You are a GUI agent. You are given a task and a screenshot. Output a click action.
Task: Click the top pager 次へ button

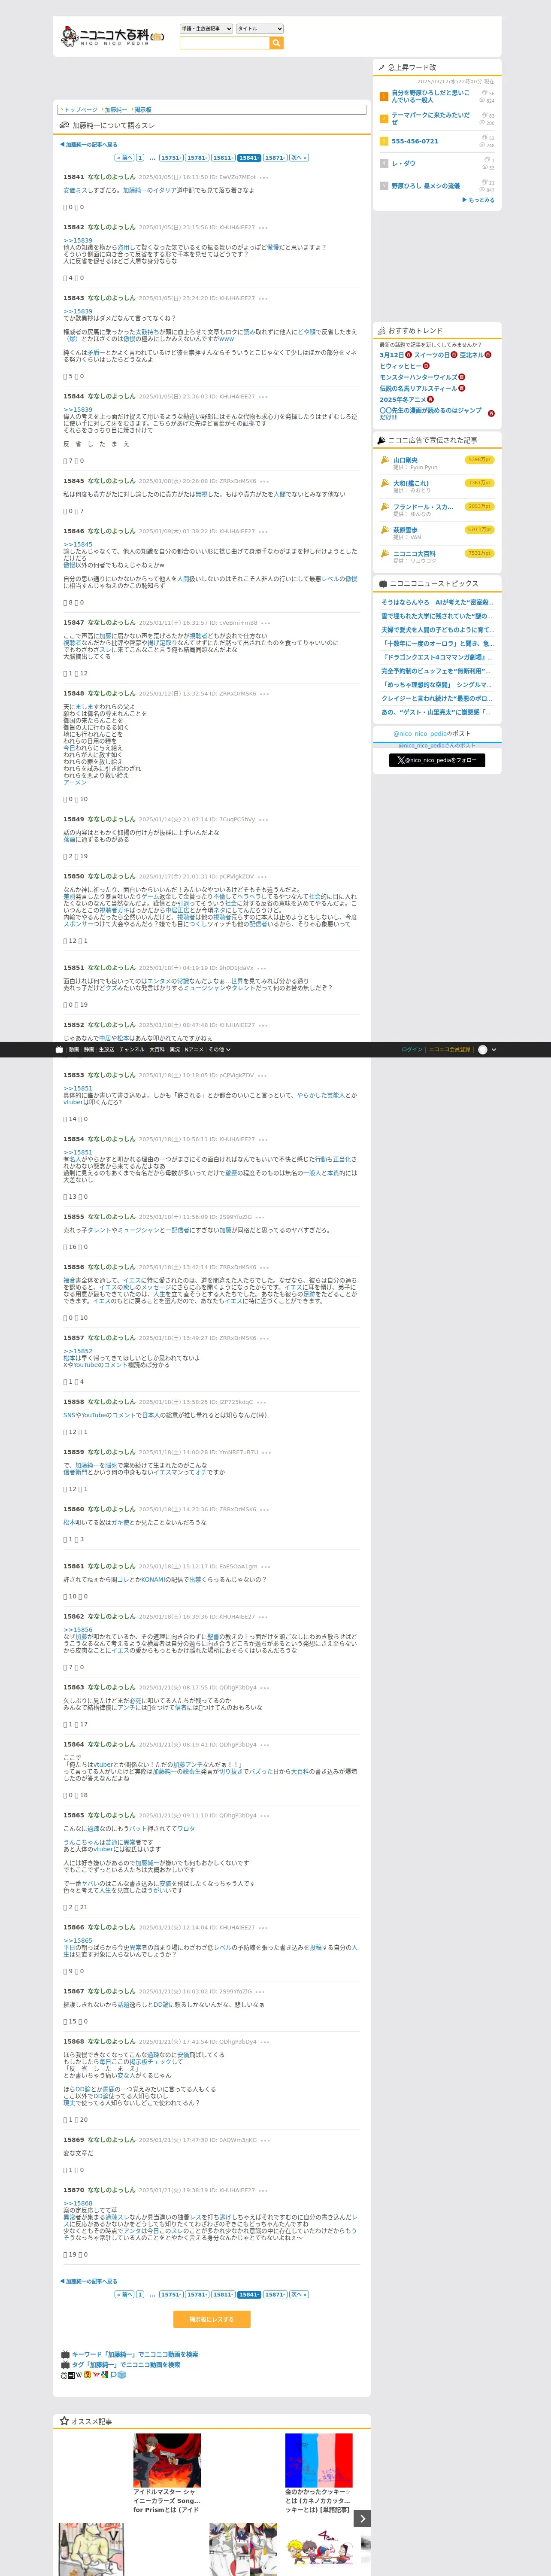299,158
